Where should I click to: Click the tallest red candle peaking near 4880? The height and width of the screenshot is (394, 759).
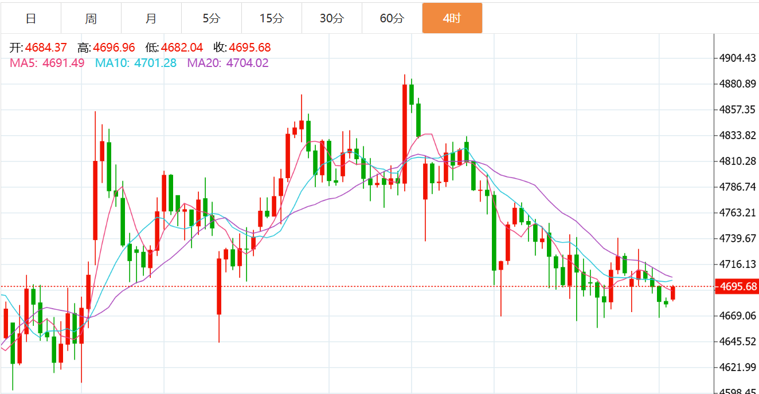pyautogui.click(x=405, y=134)
